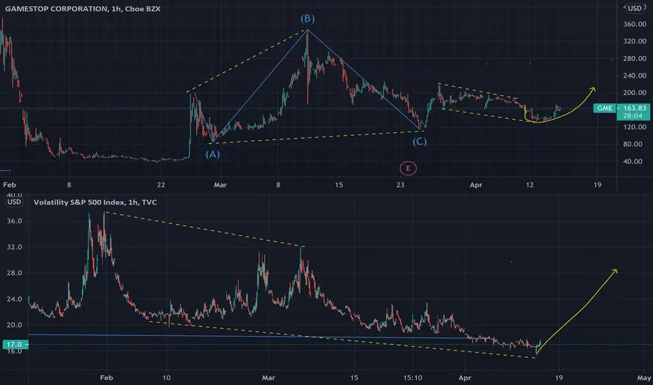The height and width of the screenshot is (385, 653).
Task: Open the red E earnings marker
Action: point(408,168)
